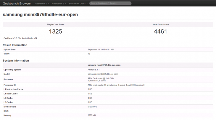Click the Model value samsung msm8976fhdlte-eur-open
This screenshot has width=216, height=120.
tap(103, 74)
